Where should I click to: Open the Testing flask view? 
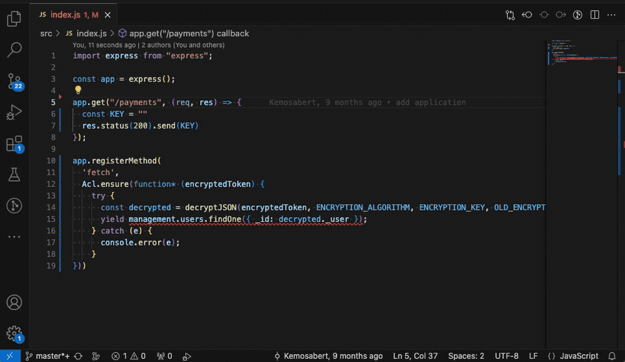14,175
